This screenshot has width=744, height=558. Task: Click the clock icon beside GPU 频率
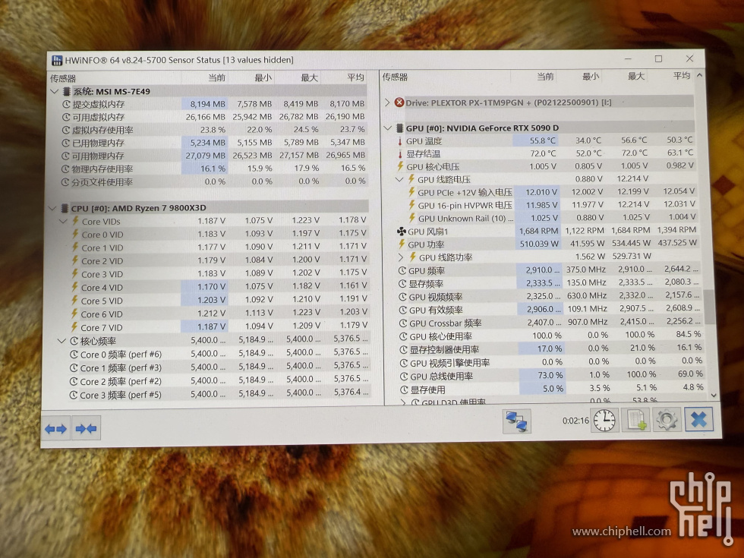[x=402, y=271]
